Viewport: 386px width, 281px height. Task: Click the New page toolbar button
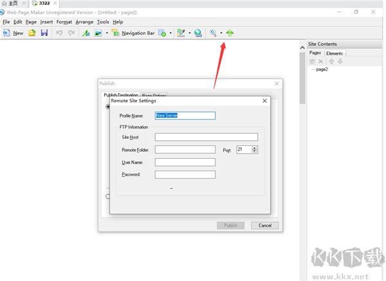[14, 33]
